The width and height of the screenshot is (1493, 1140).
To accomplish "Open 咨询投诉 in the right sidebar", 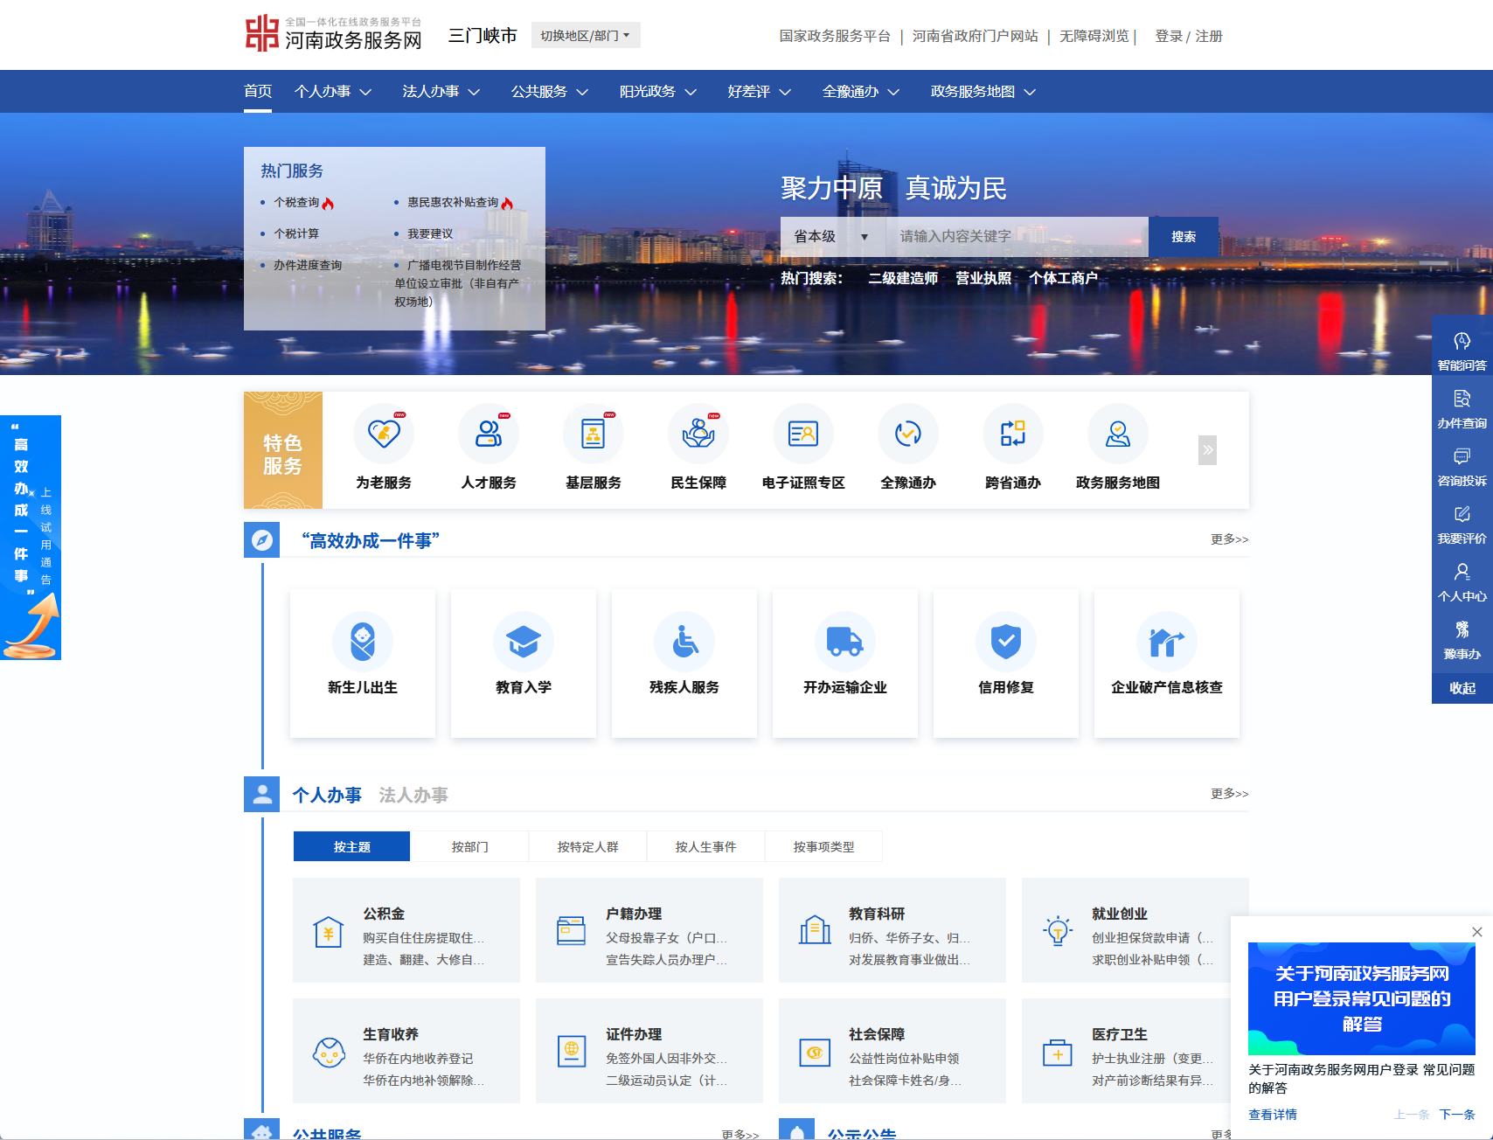I will click(x=1462, y=467).
